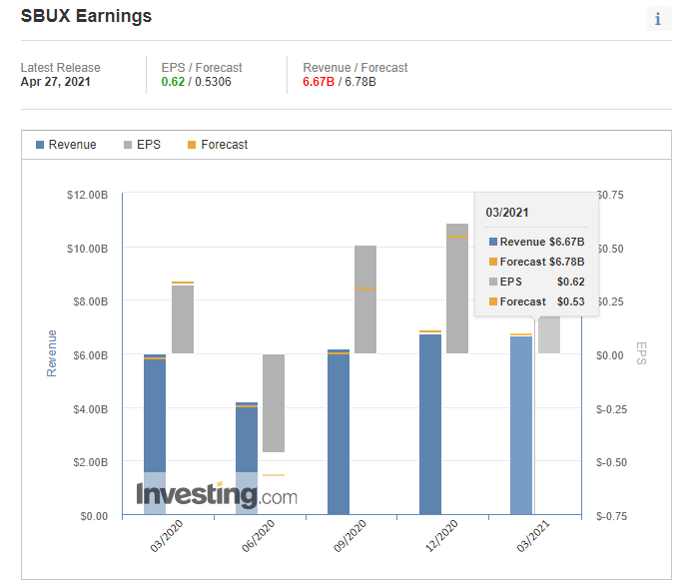683x587 pixels.
Task: Click the gray EPS legend swatch
Action: click(x=128, y=145)
